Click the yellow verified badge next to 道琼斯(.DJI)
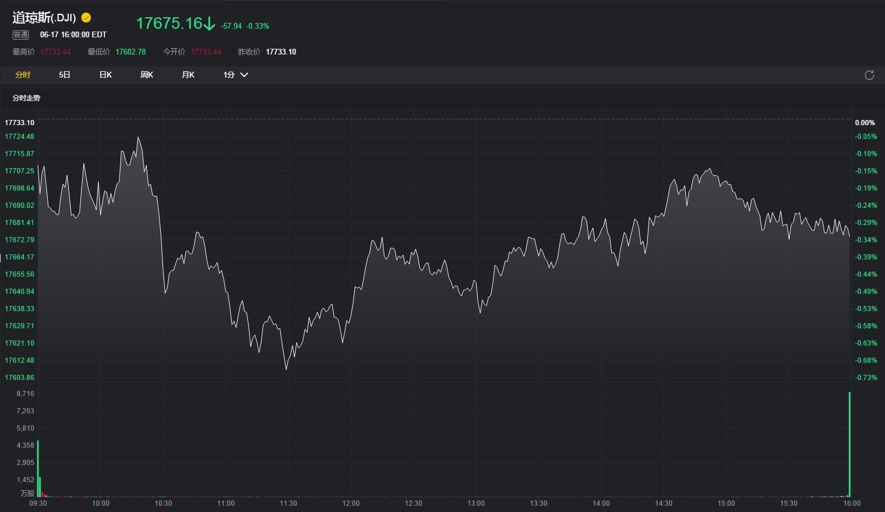 (x=86, y=18)
